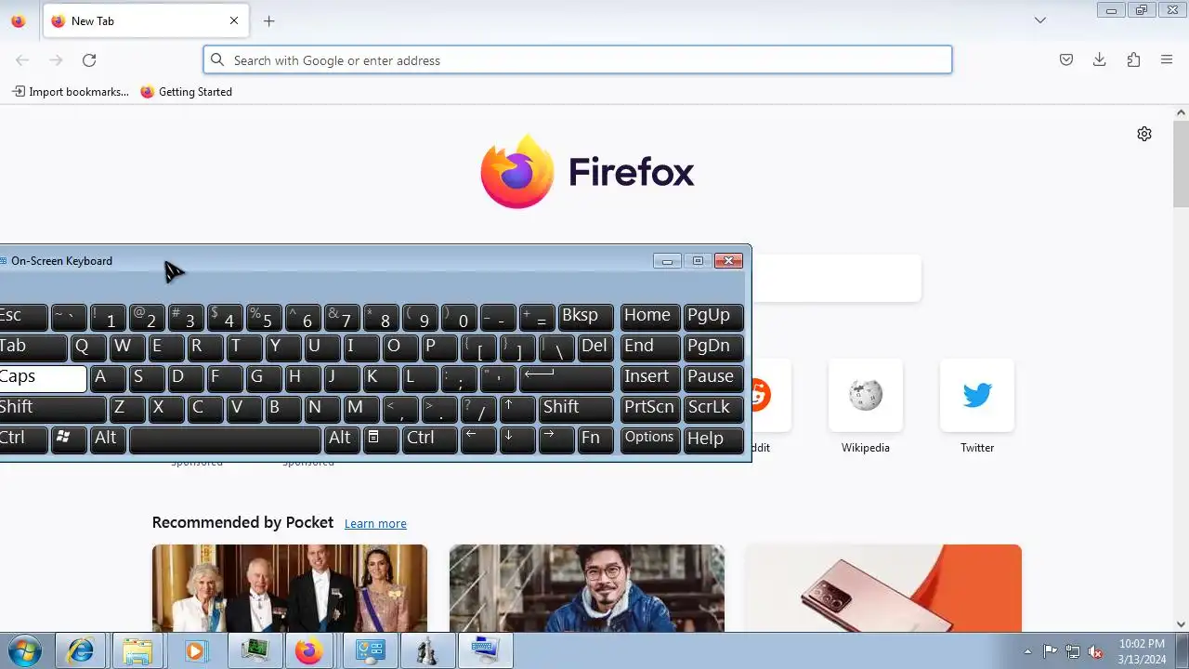
Task: Open the royal family Pocket story
Action: [290, 588]
